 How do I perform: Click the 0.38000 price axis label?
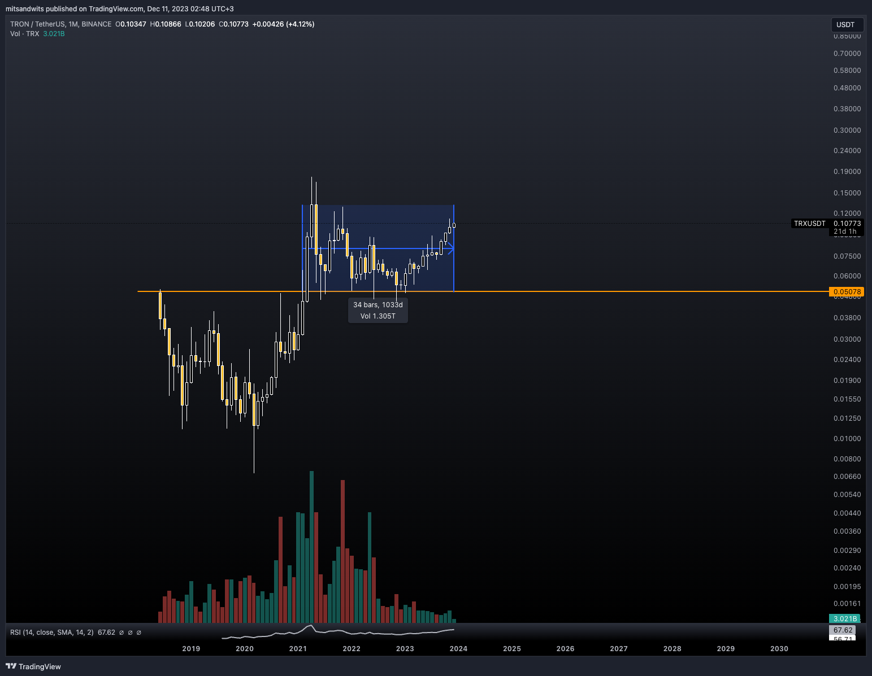pos(847,109)
